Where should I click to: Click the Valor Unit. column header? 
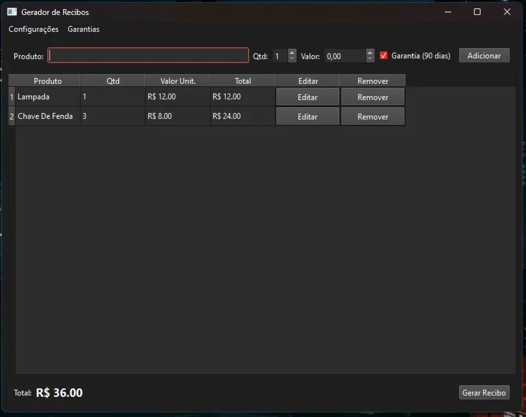click(178, 81)
